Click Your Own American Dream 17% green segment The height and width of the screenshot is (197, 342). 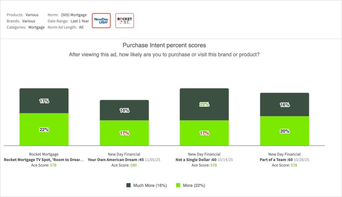tap(124, 133)
